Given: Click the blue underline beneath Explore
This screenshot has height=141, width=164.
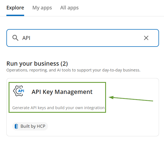Looking at the screenshot, I should point(15,15).
